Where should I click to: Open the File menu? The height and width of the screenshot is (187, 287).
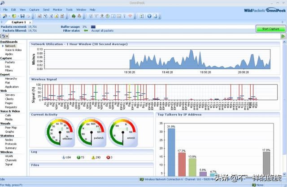click(x=5, y=10)
